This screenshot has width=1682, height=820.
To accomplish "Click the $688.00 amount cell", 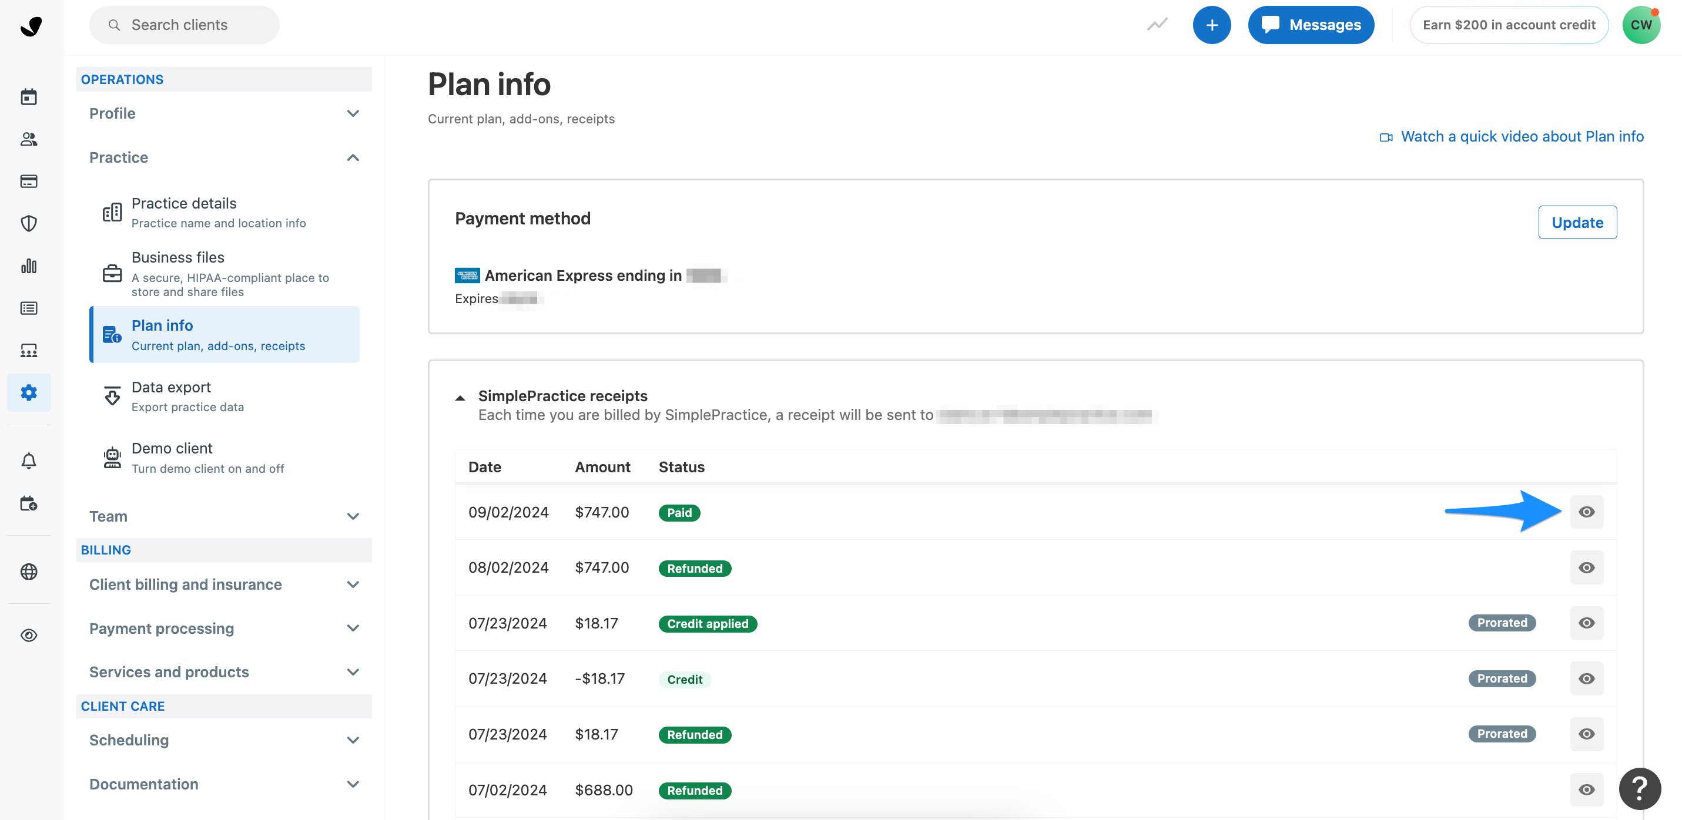I will pyautogui.click(x=604, y=790).
